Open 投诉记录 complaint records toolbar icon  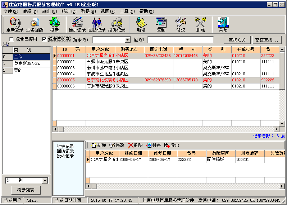coord(117,25)
